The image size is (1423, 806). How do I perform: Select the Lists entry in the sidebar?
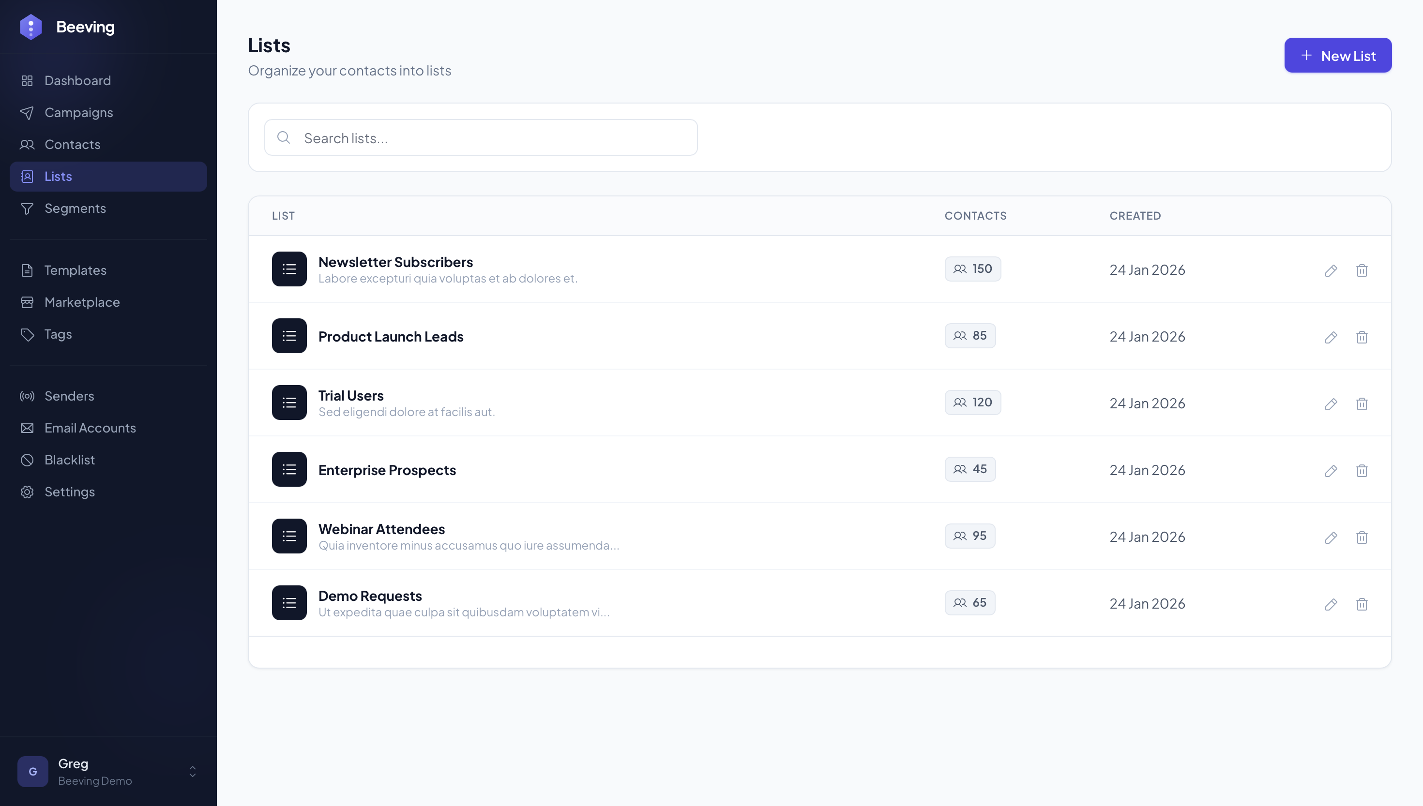[x=58, y=176]
